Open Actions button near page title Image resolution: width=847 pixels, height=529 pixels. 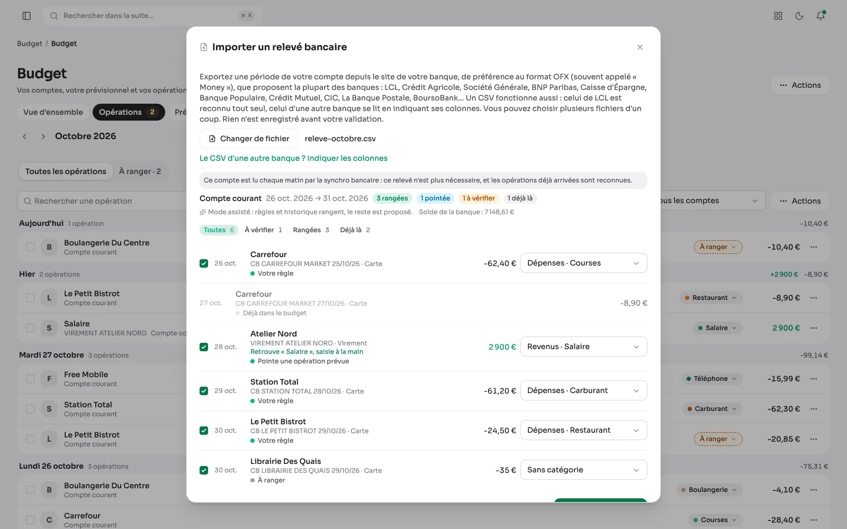[x=800, y=85]
